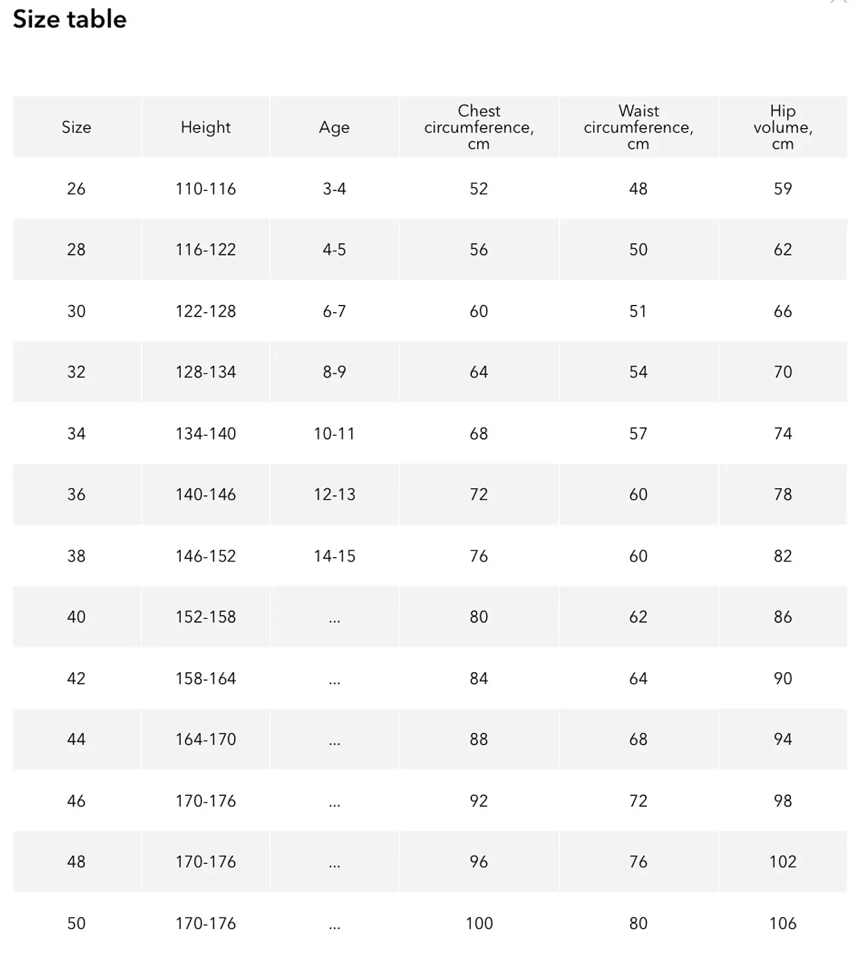Screen dimensions: 861x965
Task: Select height 170-176 in the size 46 row
Action: (x=206, y=801)
